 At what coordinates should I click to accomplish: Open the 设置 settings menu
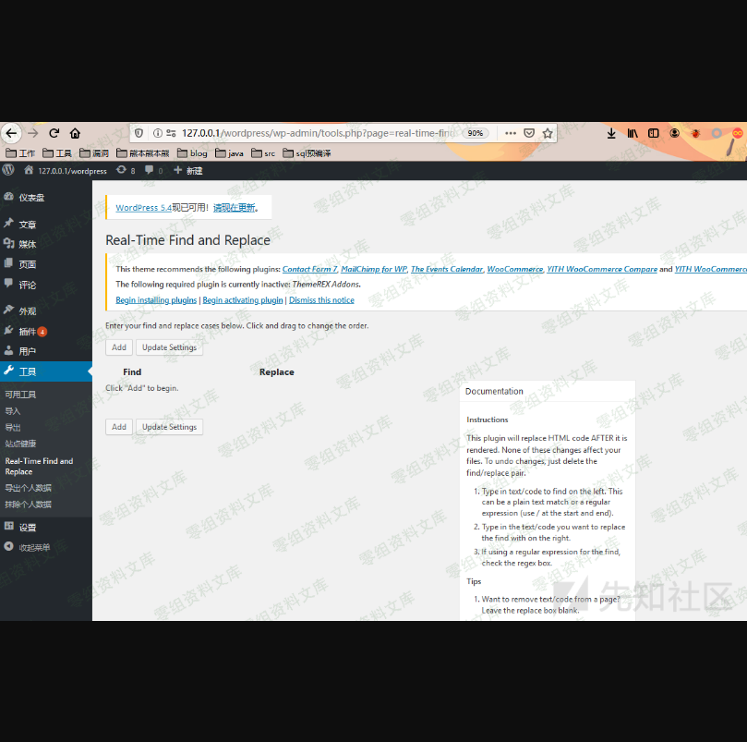pyautogui.click(x=28, y=527)
